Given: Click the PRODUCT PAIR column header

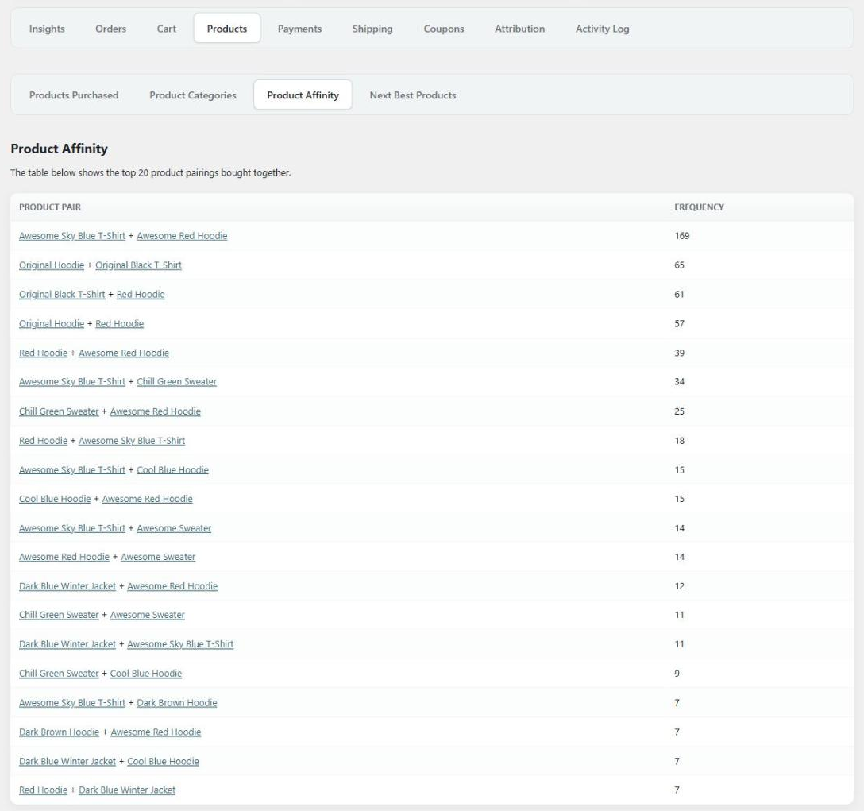Looking at the screenshot, I should [50, 207].
